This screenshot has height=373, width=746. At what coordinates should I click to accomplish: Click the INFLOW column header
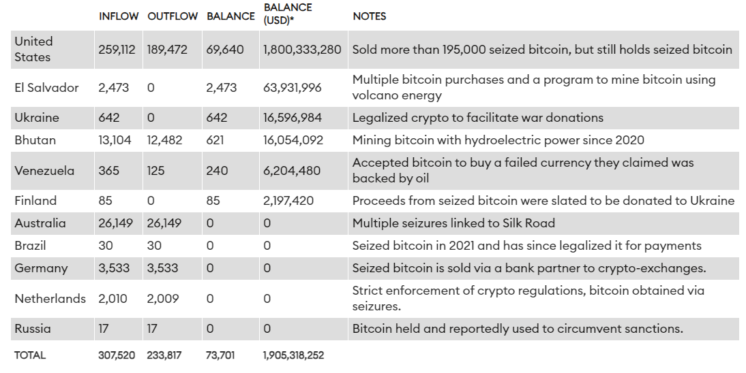click(119, 16)
